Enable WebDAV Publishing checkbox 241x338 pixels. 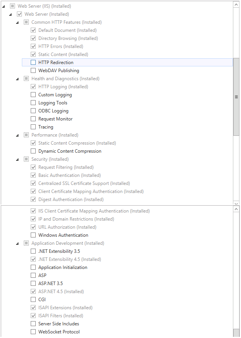click(33, 71)
